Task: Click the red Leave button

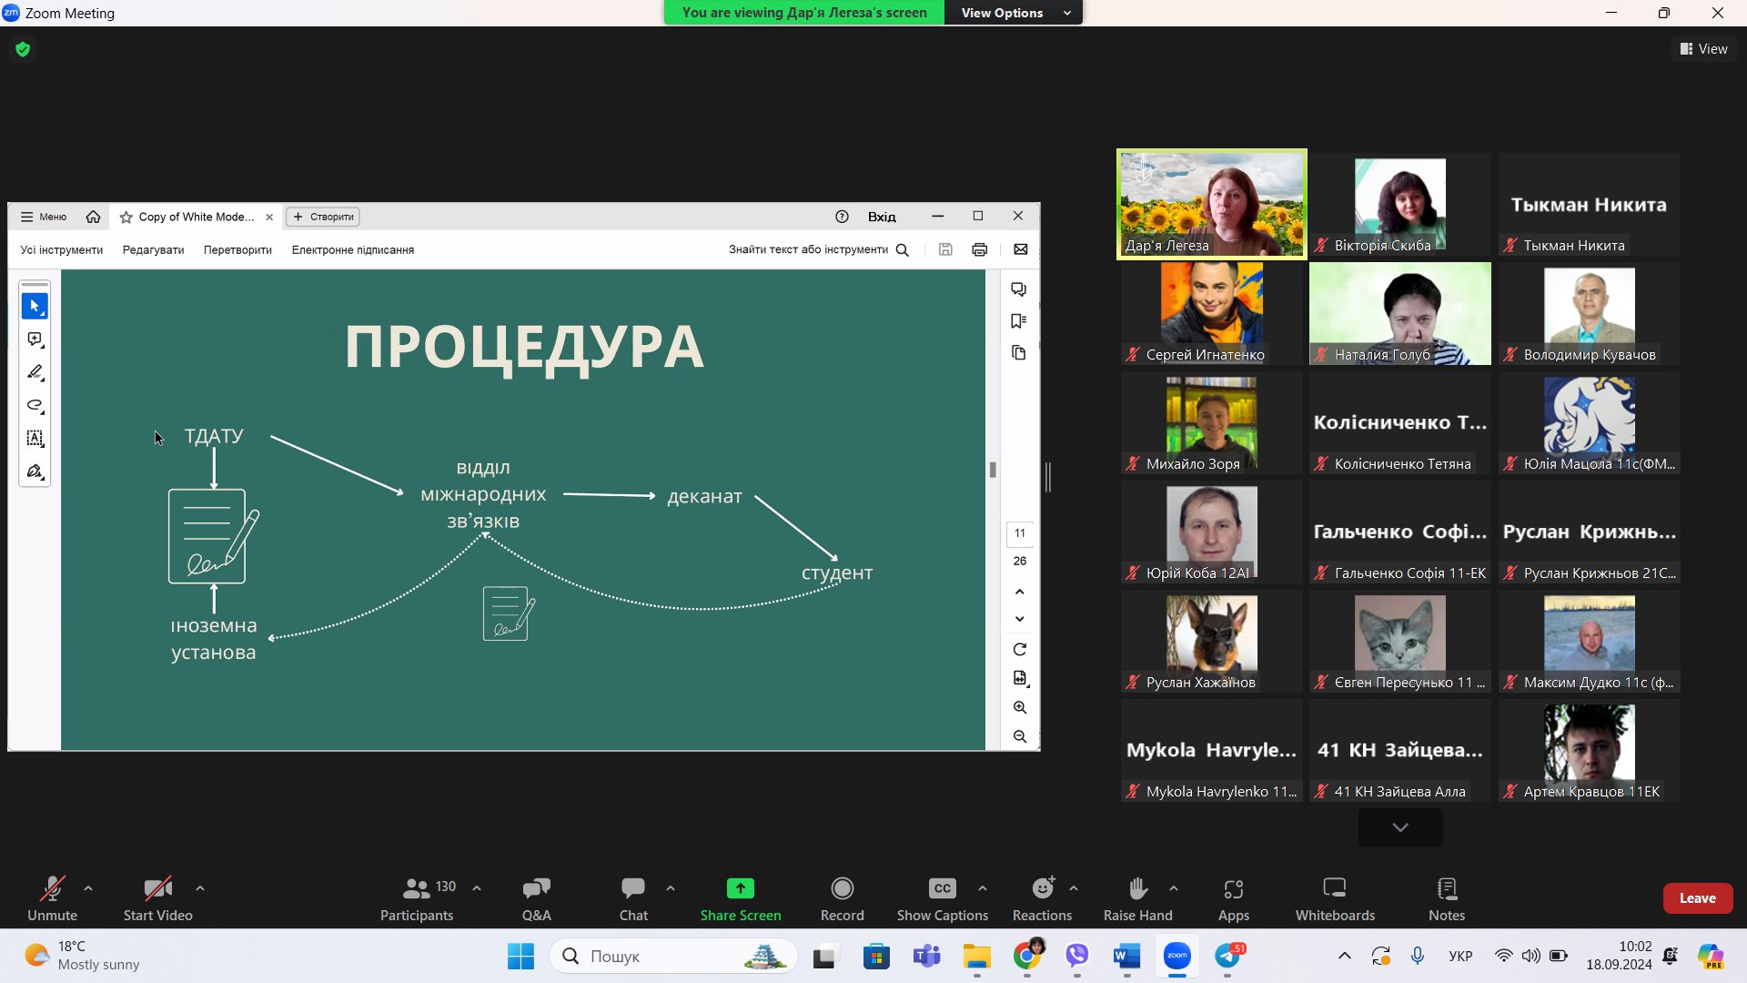Action: [1697, 897]
